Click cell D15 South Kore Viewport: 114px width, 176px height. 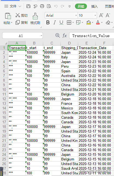pyautogui.click(x=69, y=113)
